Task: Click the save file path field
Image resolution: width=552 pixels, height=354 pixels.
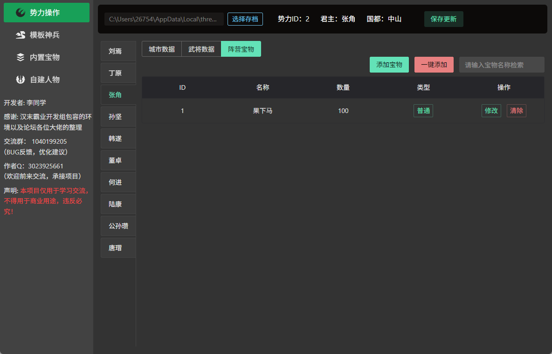Action: (x=164, y=19)
